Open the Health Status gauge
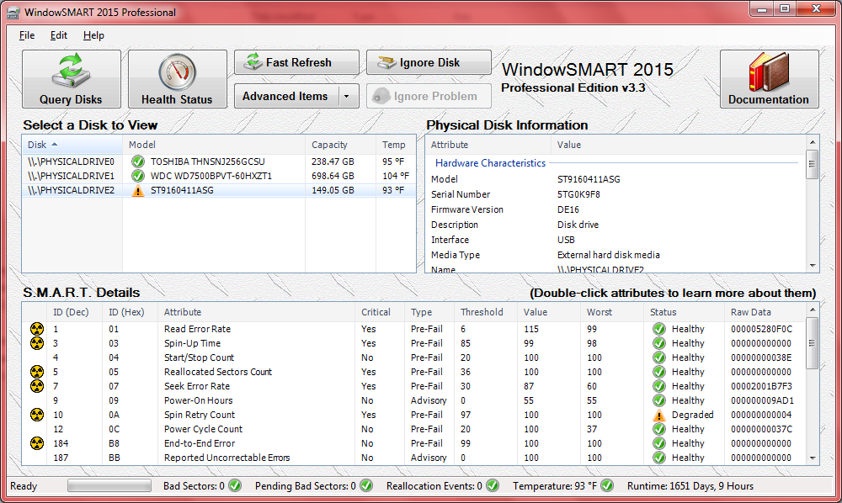This screenshot has width=842, height=503. 177,79
